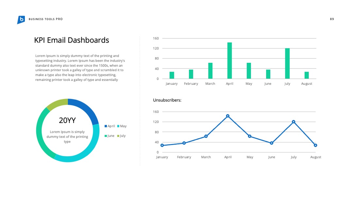The image size is (353, 199).
Task: Click the Lorem Ipsum description paragraph
Action: [80, 68]
